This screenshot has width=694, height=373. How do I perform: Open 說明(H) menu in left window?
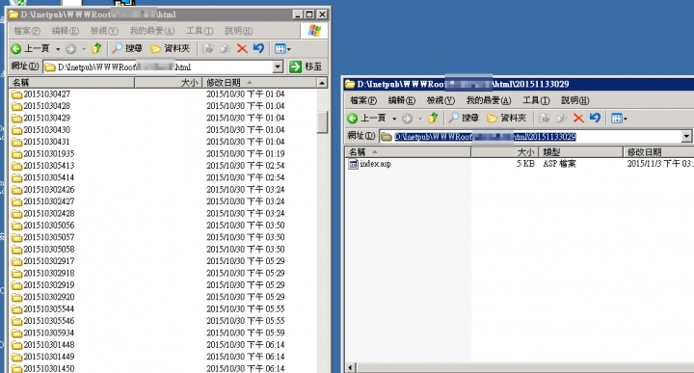(239, 31)
